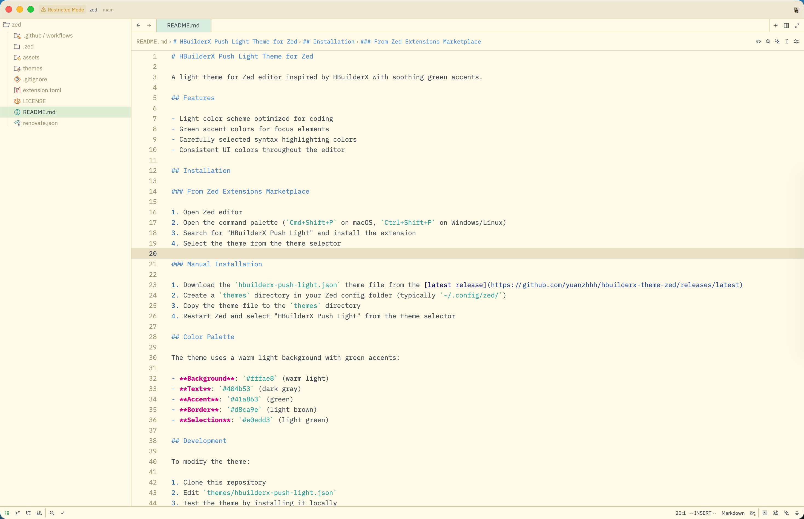
Task: Click the Restricted Mode warning badge
Action: pyautogui.click(x=62, y=10)
